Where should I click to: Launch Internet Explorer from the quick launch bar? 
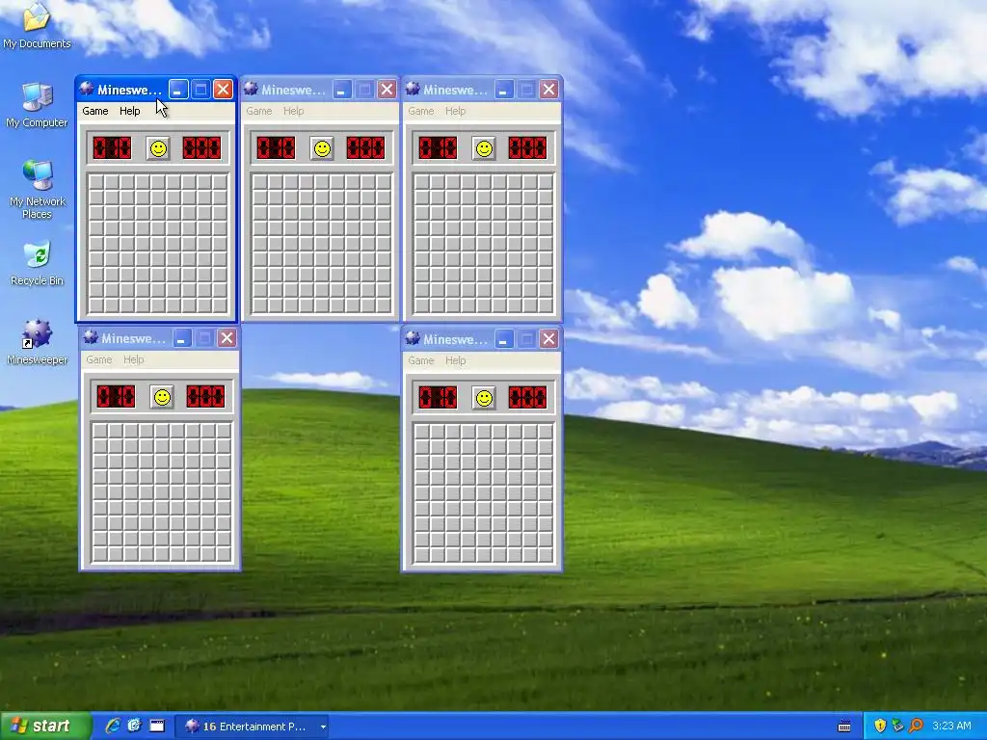click(113, 727)
